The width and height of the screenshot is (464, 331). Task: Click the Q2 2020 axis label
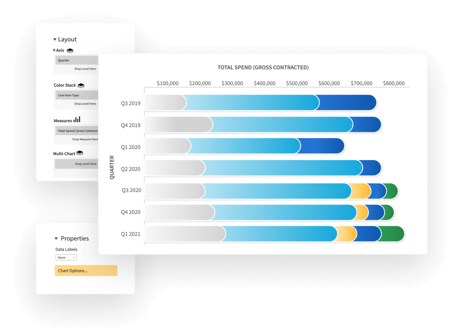click(131, 169)
